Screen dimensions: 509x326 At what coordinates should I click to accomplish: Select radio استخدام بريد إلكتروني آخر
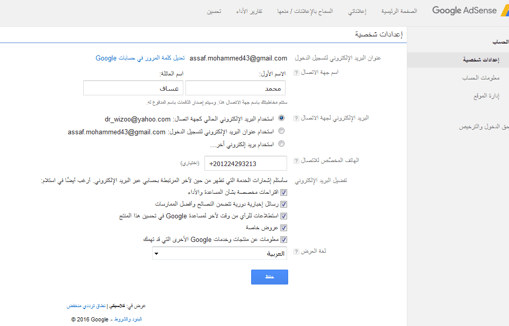[281, 144]
